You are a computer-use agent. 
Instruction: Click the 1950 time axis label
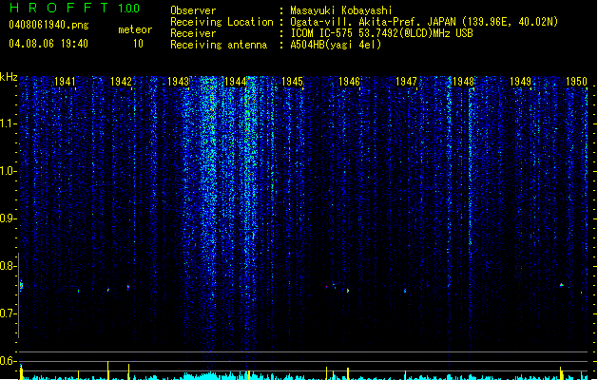tap(577, 82)
